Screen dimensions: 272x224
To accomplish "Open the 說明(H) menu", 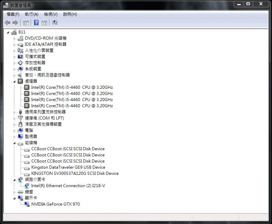I will 70,14.
